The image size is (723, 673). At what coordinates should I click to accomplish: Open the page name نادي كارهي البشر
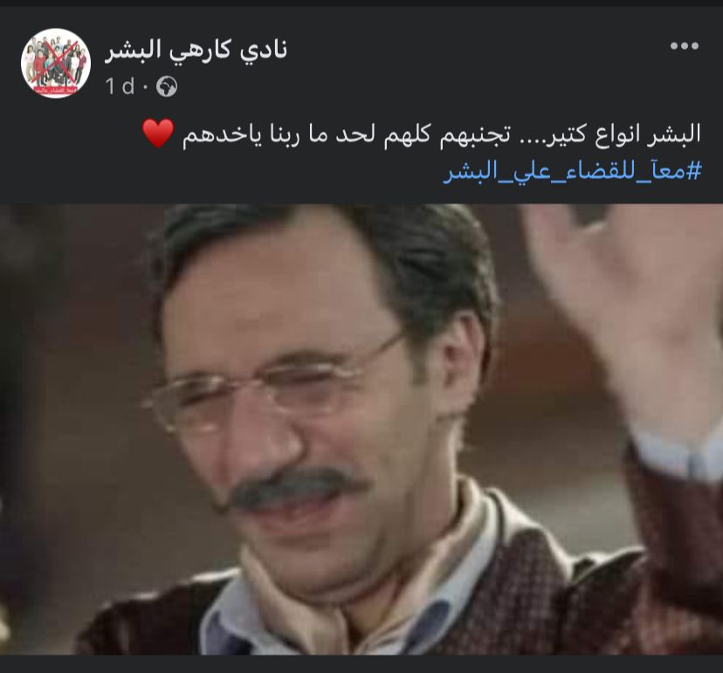(196, 49)
